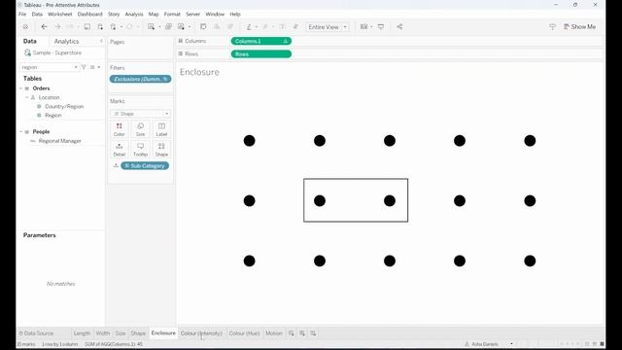This screenshot has height=350, width=622.
Task: Switch to the Colour (Hue) sheet tab
Action: [244, 333]
